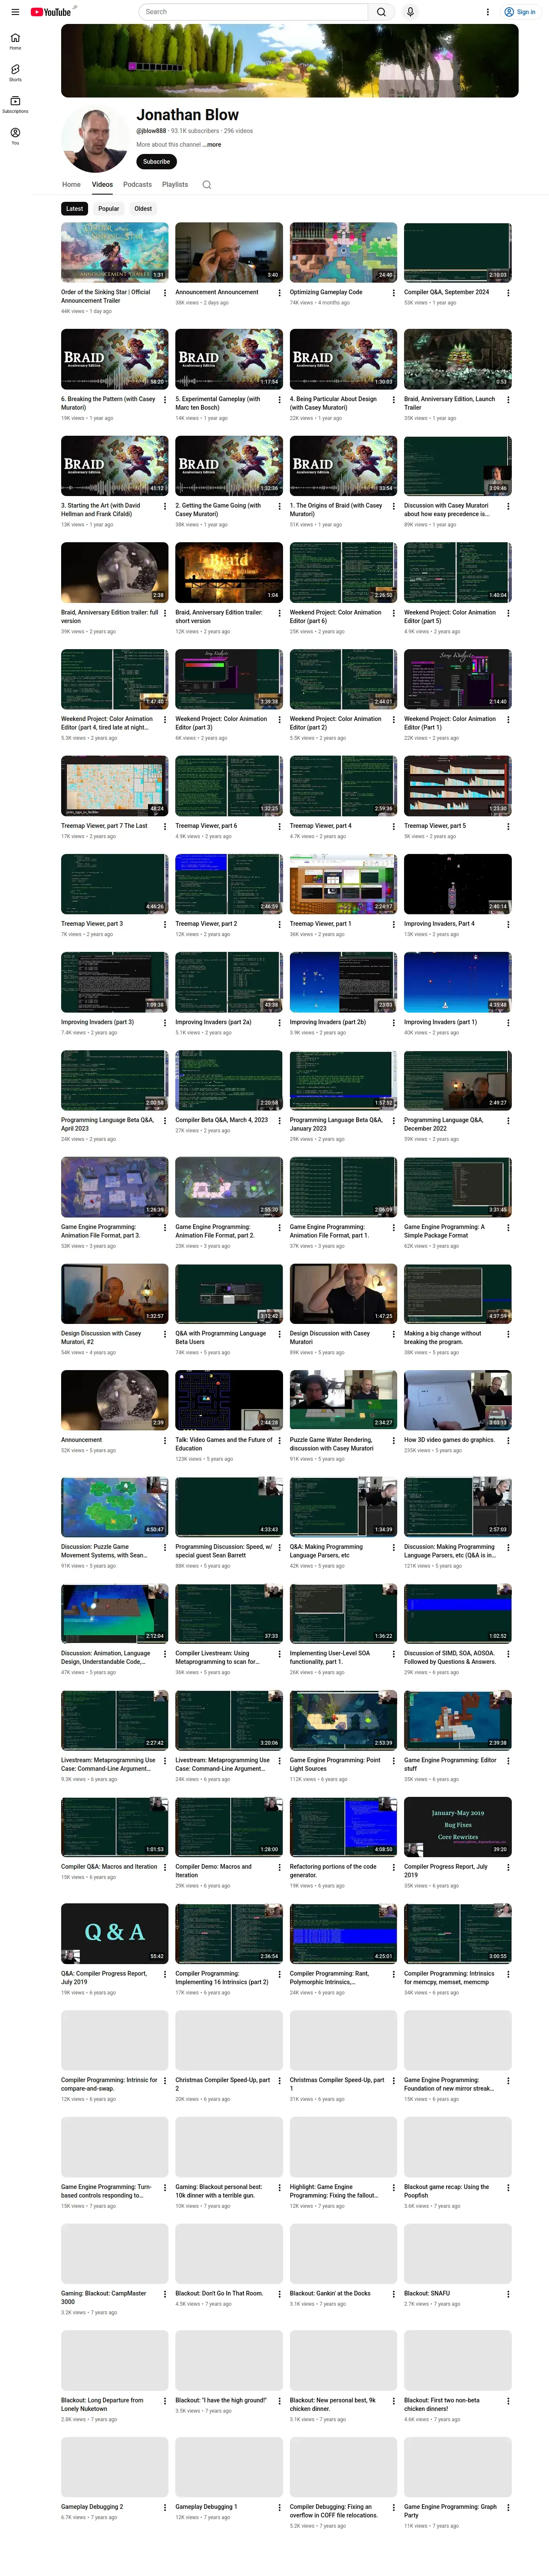The image size is (549, 2576).
Task: Open action menu for Blackout: SNAFU video
Action: click(508, 2295)
